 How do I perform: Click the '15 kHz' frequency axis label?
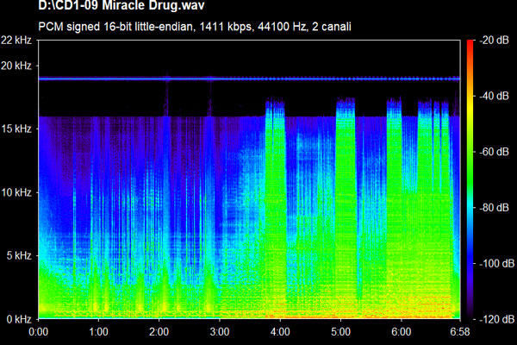point(16,129)
